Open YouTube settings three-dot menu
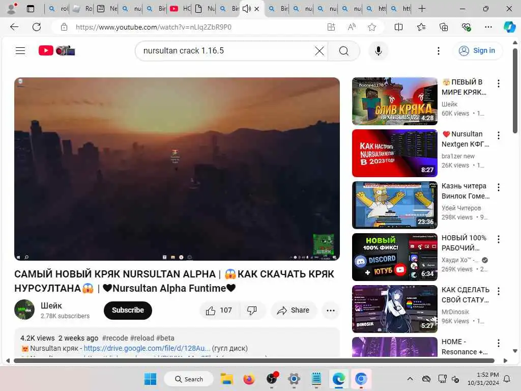Viewport: 521px width, 391px height. 438,51
